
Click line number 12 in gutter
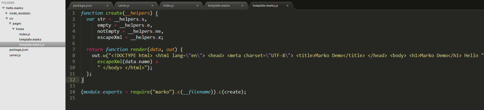click(72, 80)
